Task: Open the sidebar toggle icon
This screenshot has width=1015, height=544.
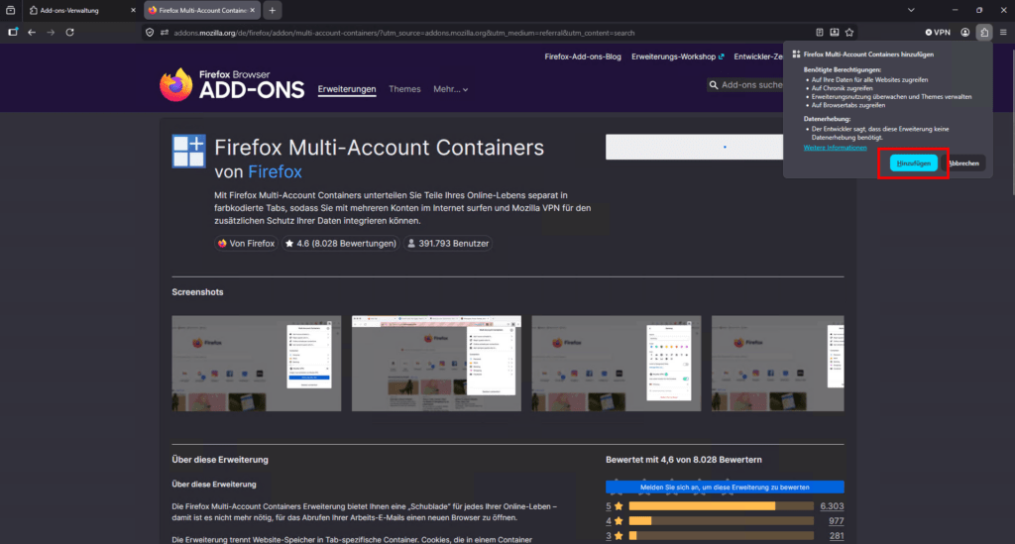Action: pos(12,33)
